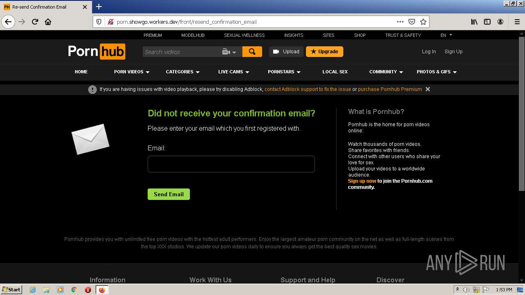Viewport: 525px width, 295px height.
Task: Click contact Adblock support link
Action: coord(308,89)
